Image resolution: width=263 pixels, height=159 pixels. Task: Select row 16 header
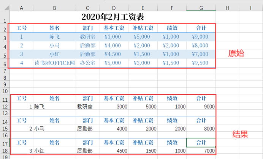(5, 135)
